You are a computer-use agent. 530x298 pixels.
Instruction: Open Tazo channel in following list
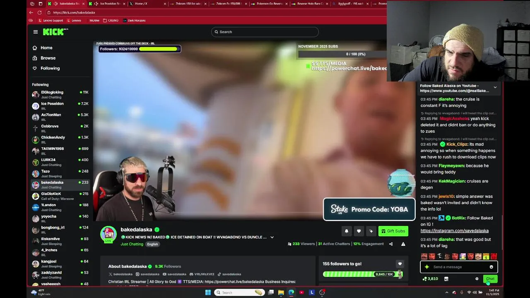(x=60, y=173)
